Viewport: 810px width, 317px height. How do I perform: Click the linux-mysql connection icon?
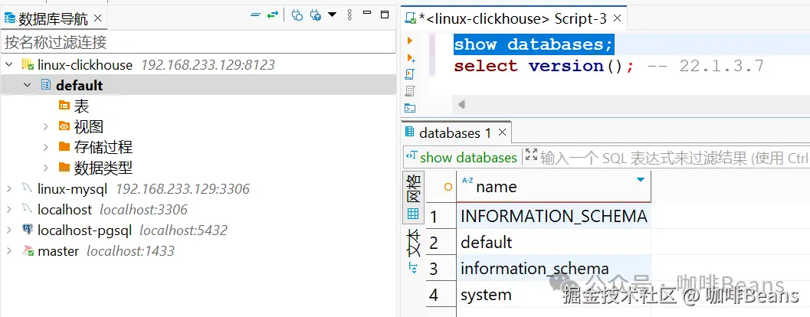[x=28, y=189]
